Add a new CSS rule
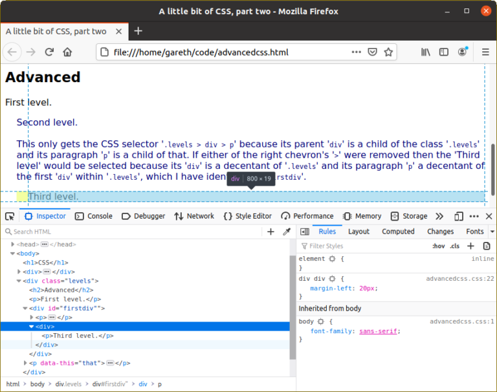Viewport: 497px width, 392px height. pos(470,246)
